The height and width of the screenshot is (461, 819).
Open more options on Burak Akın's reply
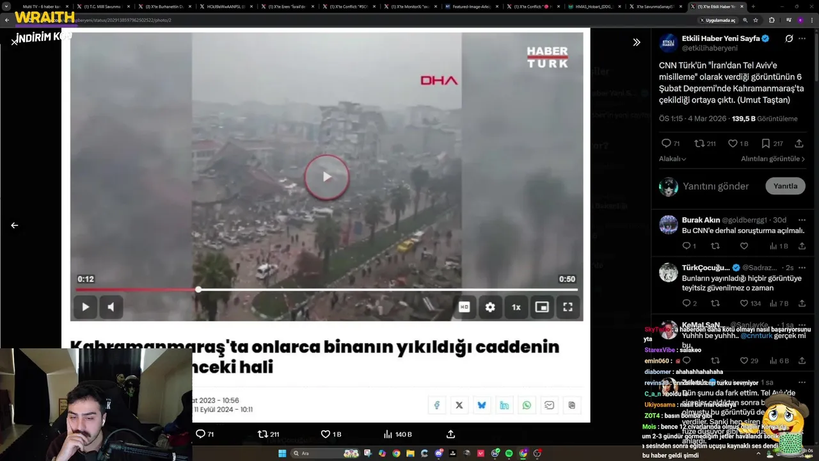(x=803, y=220)
